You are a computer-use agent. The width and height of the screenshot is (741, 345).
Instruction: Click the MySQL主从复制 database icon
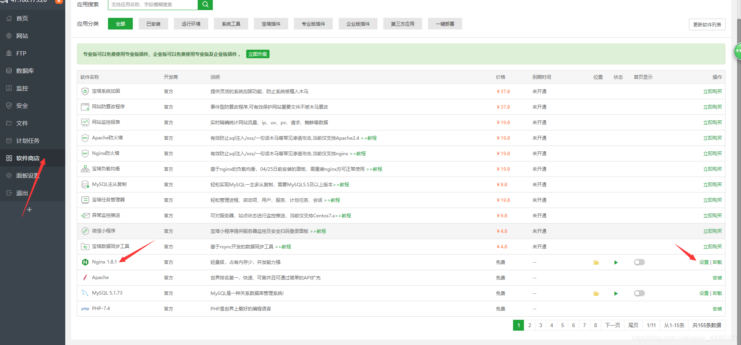click(x=85, y=184)
